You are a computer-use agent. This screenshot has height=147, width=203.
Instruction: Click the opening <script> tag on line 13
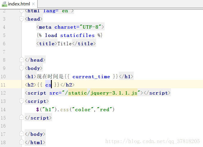[x=37, y=101]
